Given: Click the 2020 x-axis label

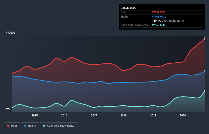Looking at the screenshot, I should point(183,115).
